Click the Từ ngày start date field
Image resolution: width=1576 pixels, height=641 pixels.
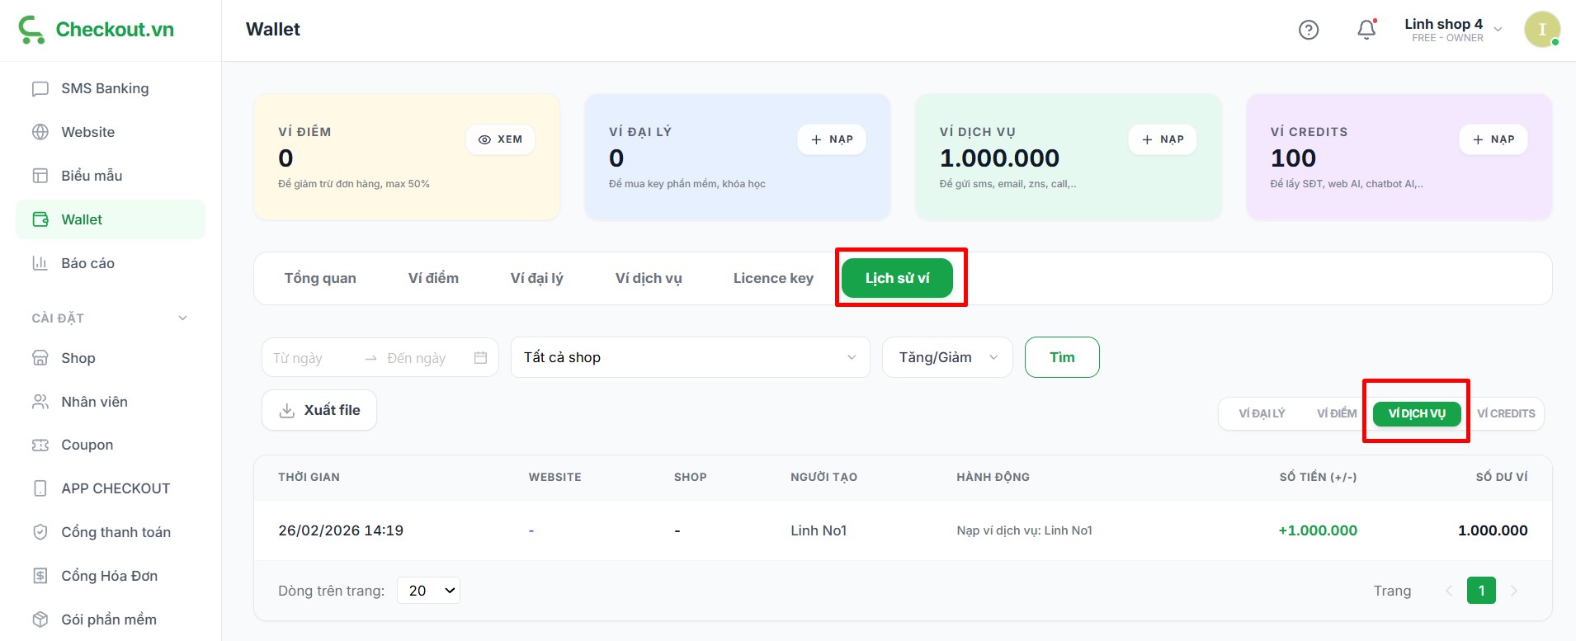(x=309, y=358)
